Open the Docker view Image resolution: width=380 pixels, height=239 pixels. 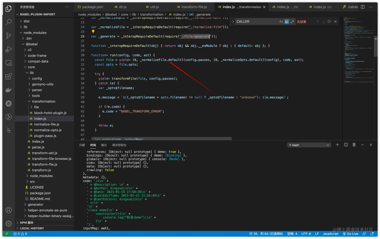point(9,90)
